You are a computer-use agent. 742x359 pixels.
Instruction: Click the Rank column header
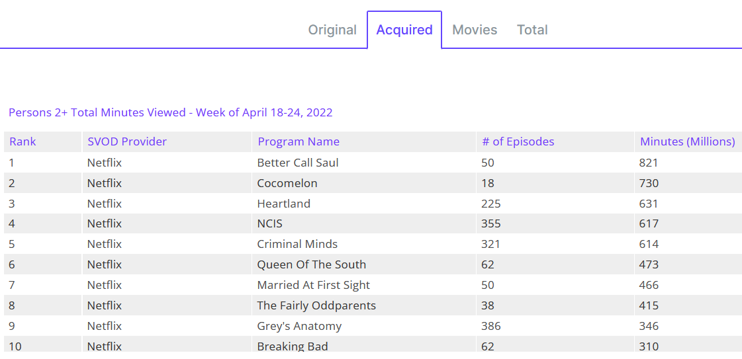coord(23,141)
